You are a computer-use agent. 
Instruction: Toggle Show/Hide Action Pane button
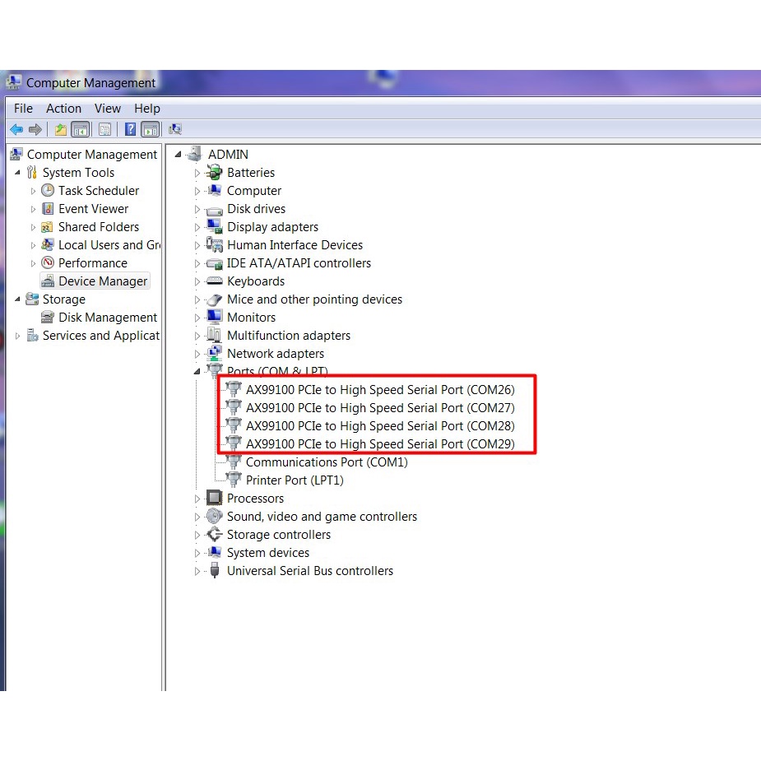pos(150,129)
